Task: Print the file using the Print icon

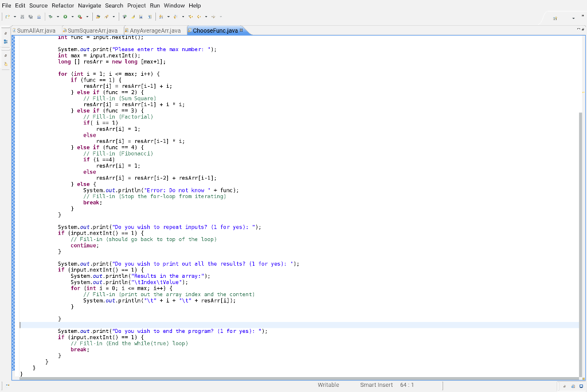Action: pyautogui.click(x=38, y=16)
